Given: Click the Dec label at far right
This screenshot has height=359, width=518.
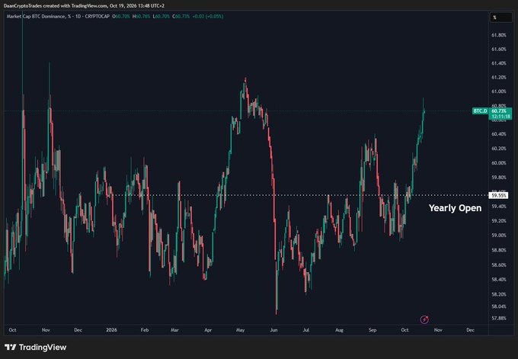Looking at the screenshot, I should 470,330.
